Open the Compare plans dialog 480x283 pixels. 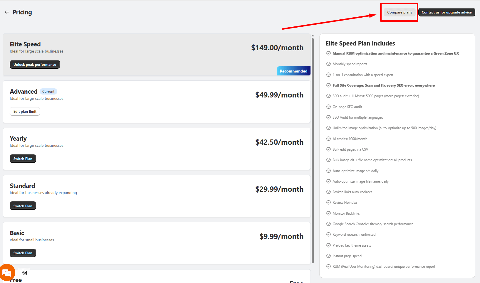coord(399,12)
